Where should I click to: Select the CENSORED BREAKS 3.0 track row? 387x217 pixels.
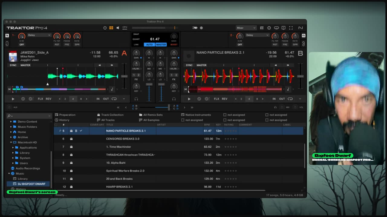(x=122, y=139)
